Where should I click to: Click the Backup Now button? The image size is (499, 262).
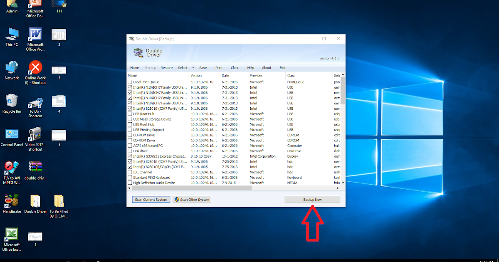coord(312,200)
